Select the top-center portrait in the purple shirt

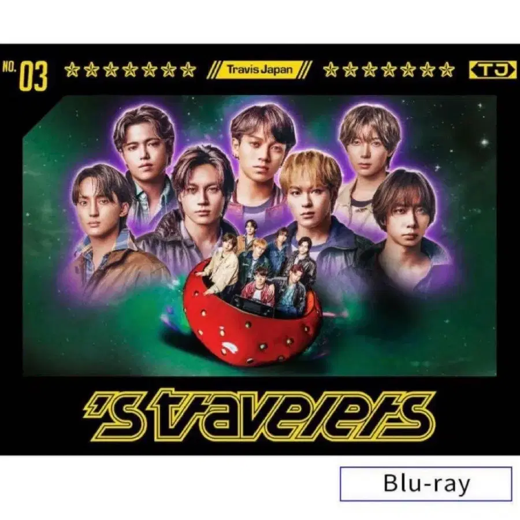coord(262,156)
